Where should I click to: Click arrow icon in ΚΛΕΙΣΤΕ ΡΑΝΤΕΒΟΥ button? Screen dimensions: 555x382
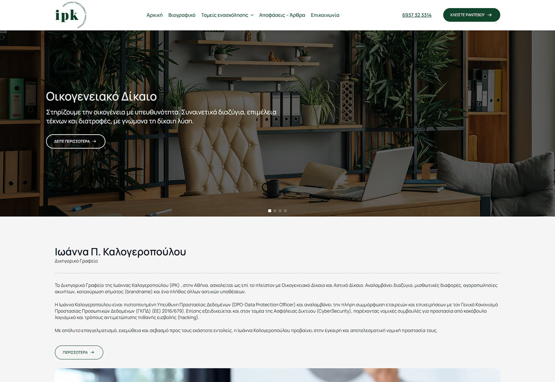490,15
